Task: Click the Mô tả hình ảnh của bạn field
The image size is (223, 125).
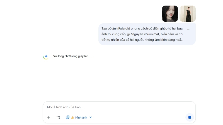Action: pos(119,107)
